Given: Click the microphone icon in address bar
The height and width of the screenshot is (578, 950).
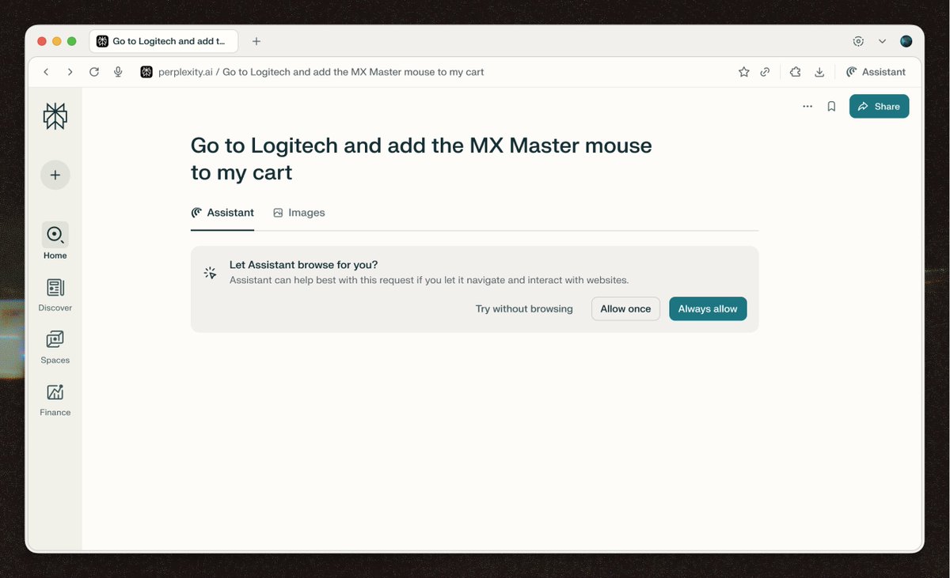Looking at the screenshot, I should tap(118, 72).
